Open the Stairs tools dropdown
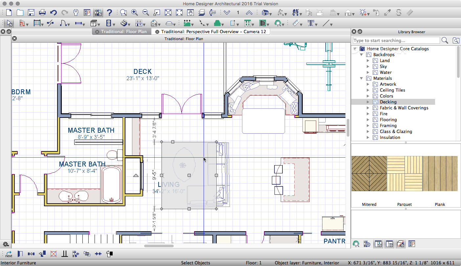Viewport: 461px width, 266px height. (124, 23)
